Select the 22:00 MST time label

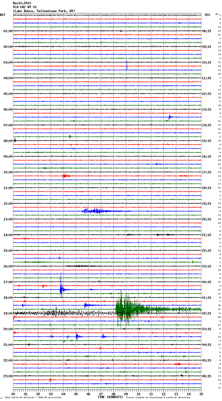click(8, 360)
